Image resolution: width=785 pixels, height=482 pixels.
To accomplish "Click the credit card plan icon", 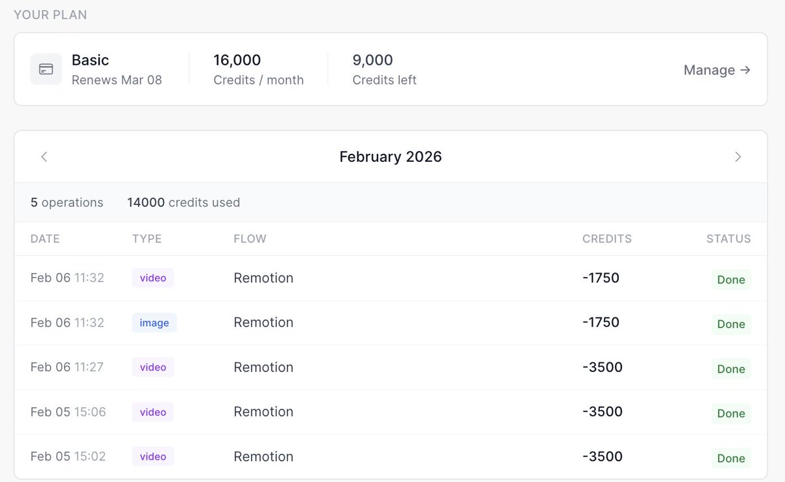I will 46,69.
